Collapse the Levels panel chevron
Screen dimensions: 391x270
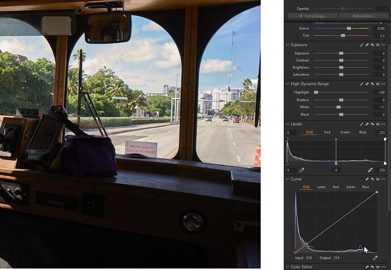click(x=287, y=124)
